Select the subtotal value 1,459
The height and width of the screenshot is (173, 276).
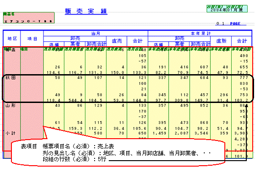[159, 133]
